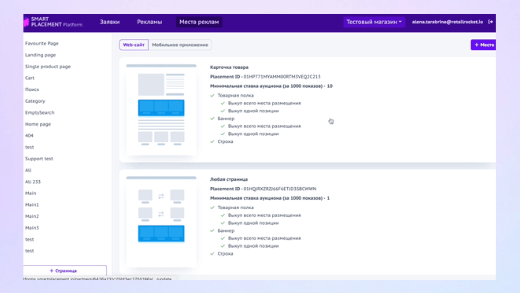Select Favourite Page in the sidebar
Image resolution: width=520 pixels, height=293 pixels.
click(42, 43)
